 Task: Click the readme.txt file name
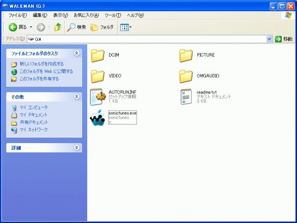207,92
